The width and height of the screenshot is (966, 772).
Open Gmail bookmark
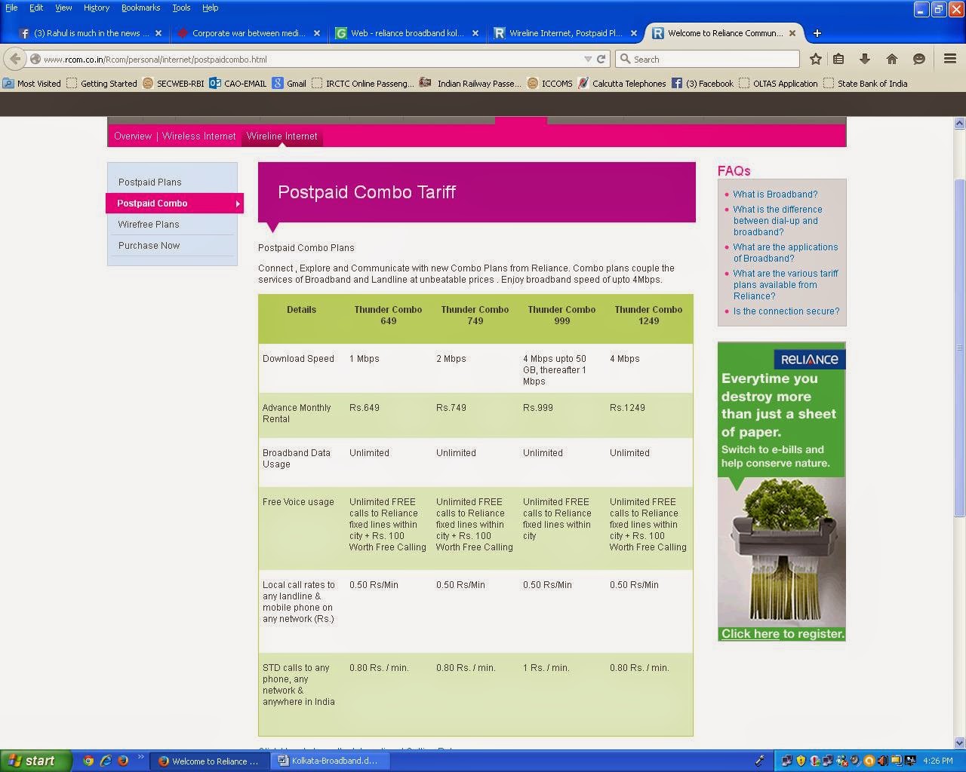[x=289, y=84]
